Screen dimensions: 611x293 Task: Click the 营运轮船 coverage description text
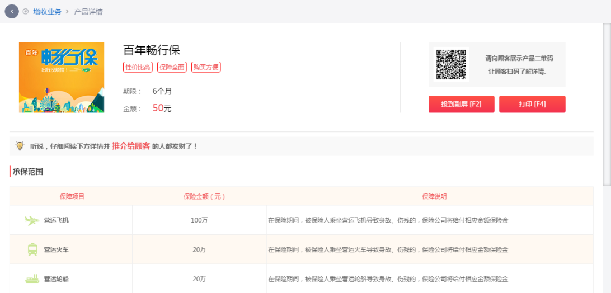[x=388, y=279]
